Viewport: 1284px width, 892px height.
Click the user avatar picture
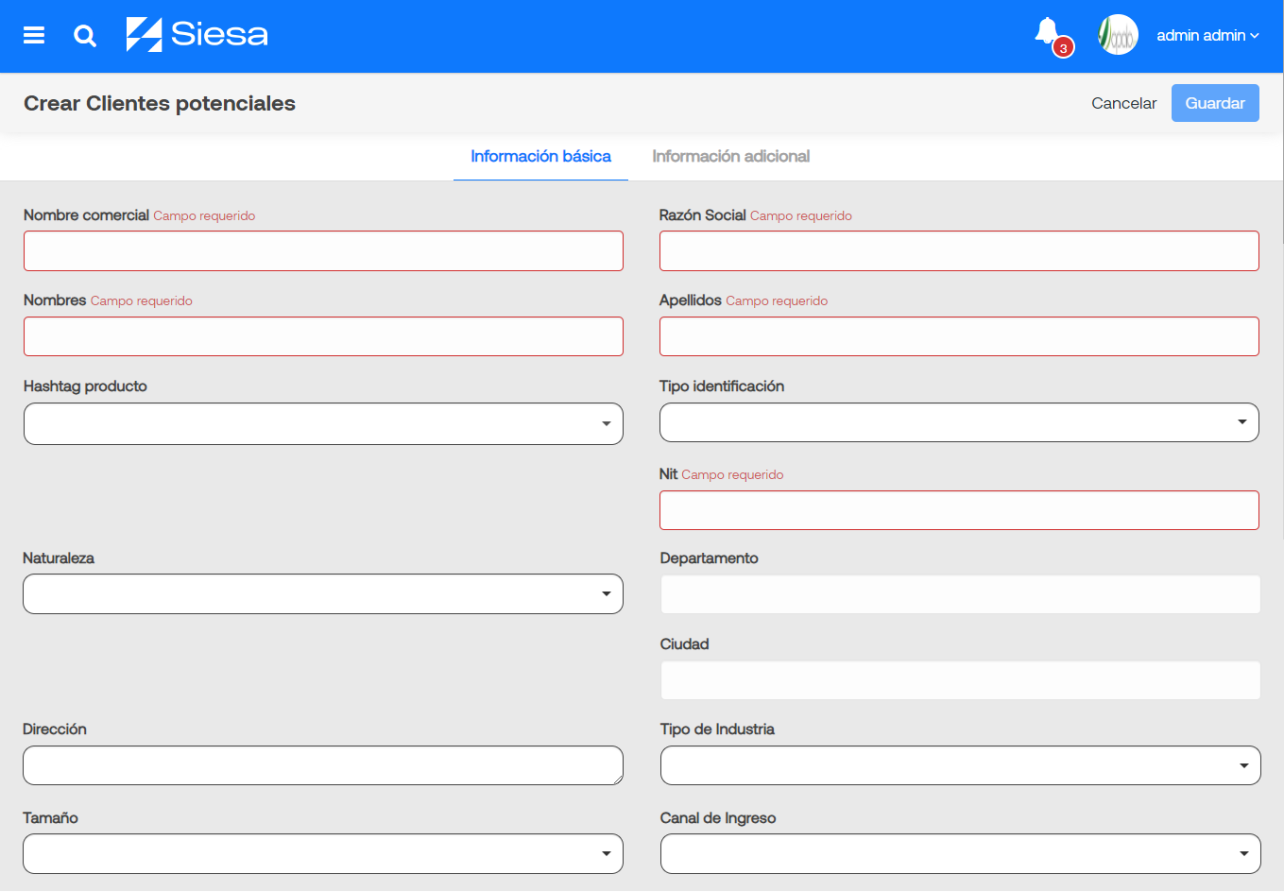coord(1118,35)
